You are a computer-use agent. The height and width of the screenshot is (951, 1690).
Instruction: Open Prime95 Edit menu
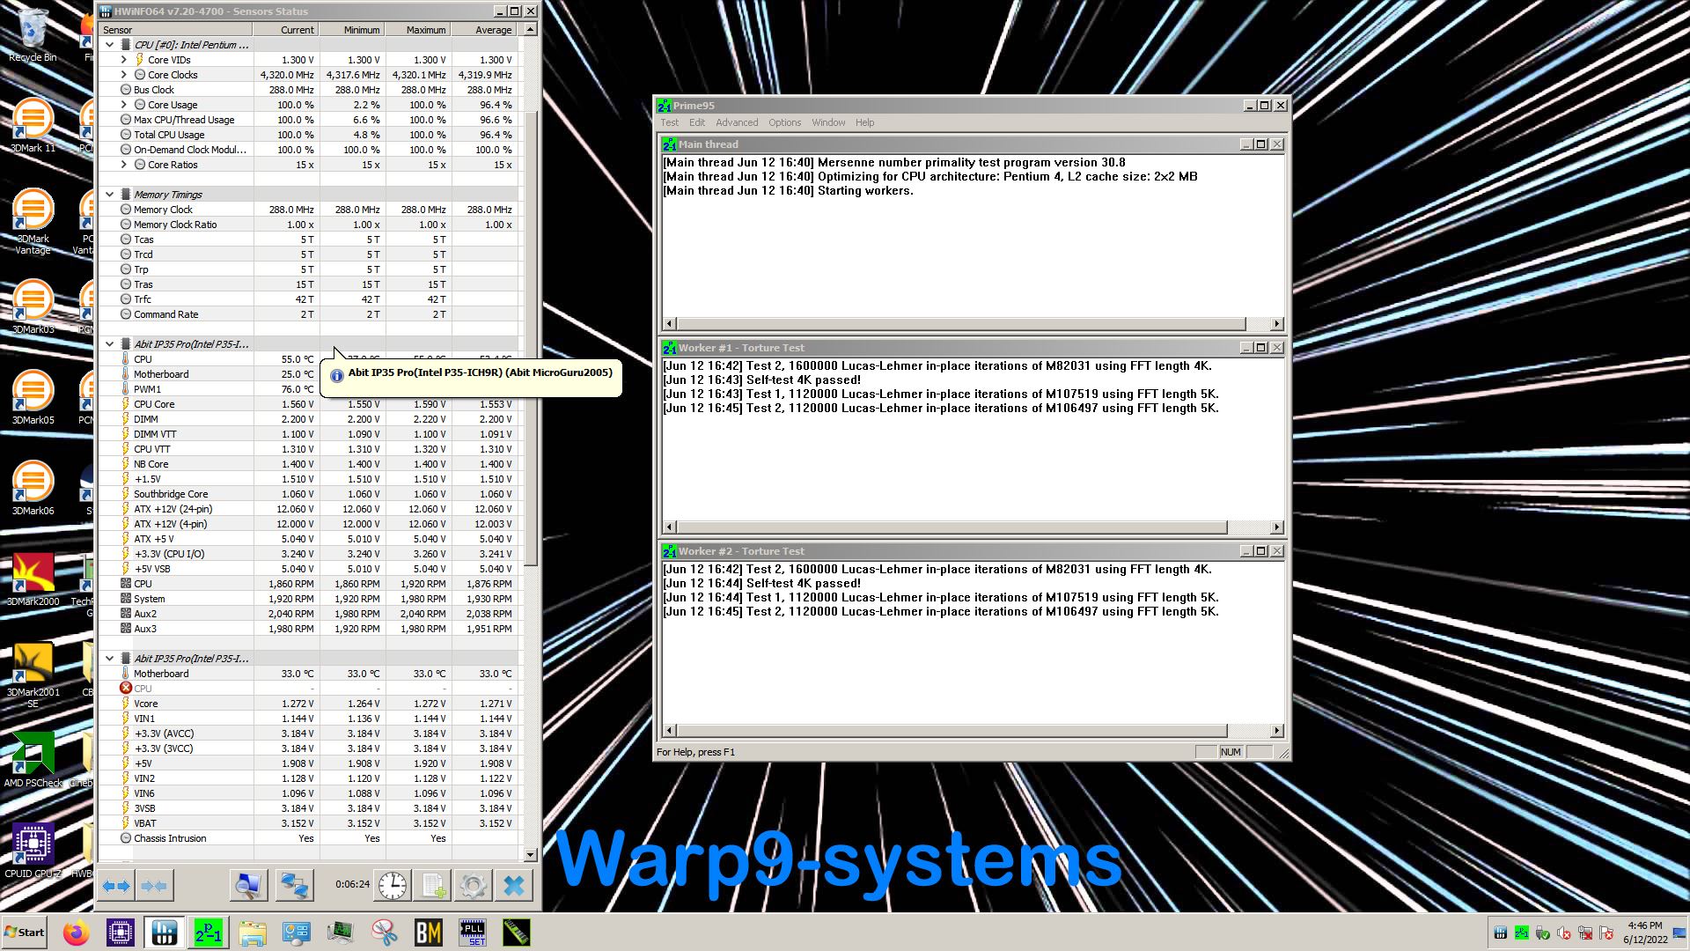point(697,122)
